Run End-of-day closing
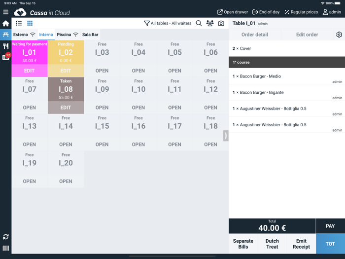This screenshot has width=345, height=259. (266, 12)
